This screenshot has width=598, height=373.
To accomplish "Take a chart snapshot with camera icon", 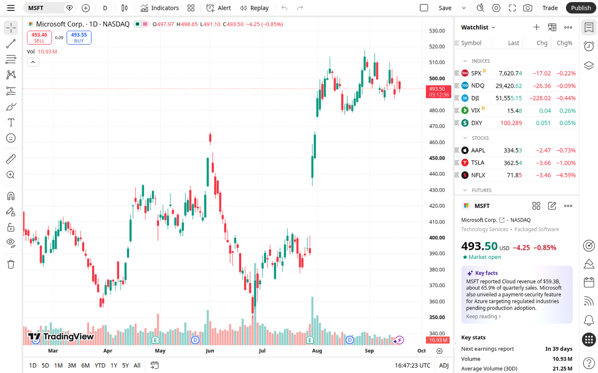I will tap(528, 8).
